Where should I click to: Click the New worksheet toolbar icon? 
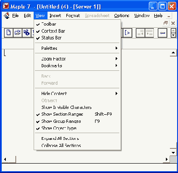pos(9,33)
